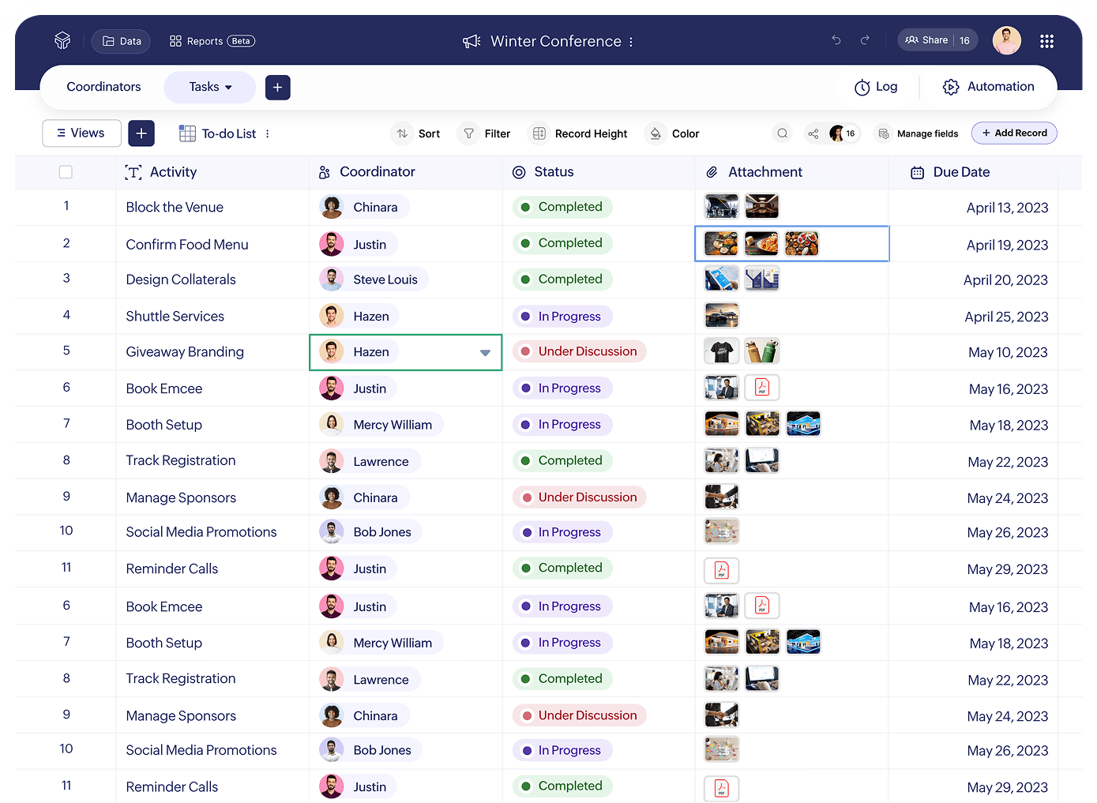Open the Winter Conference kebab menu
1097x803 pixels.
[631, 42]
